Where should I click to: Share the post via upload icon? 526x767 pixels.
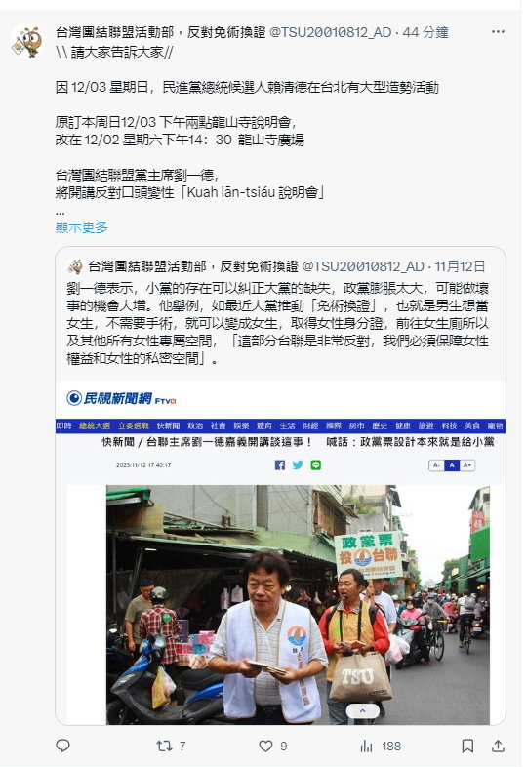pos(498,746)
